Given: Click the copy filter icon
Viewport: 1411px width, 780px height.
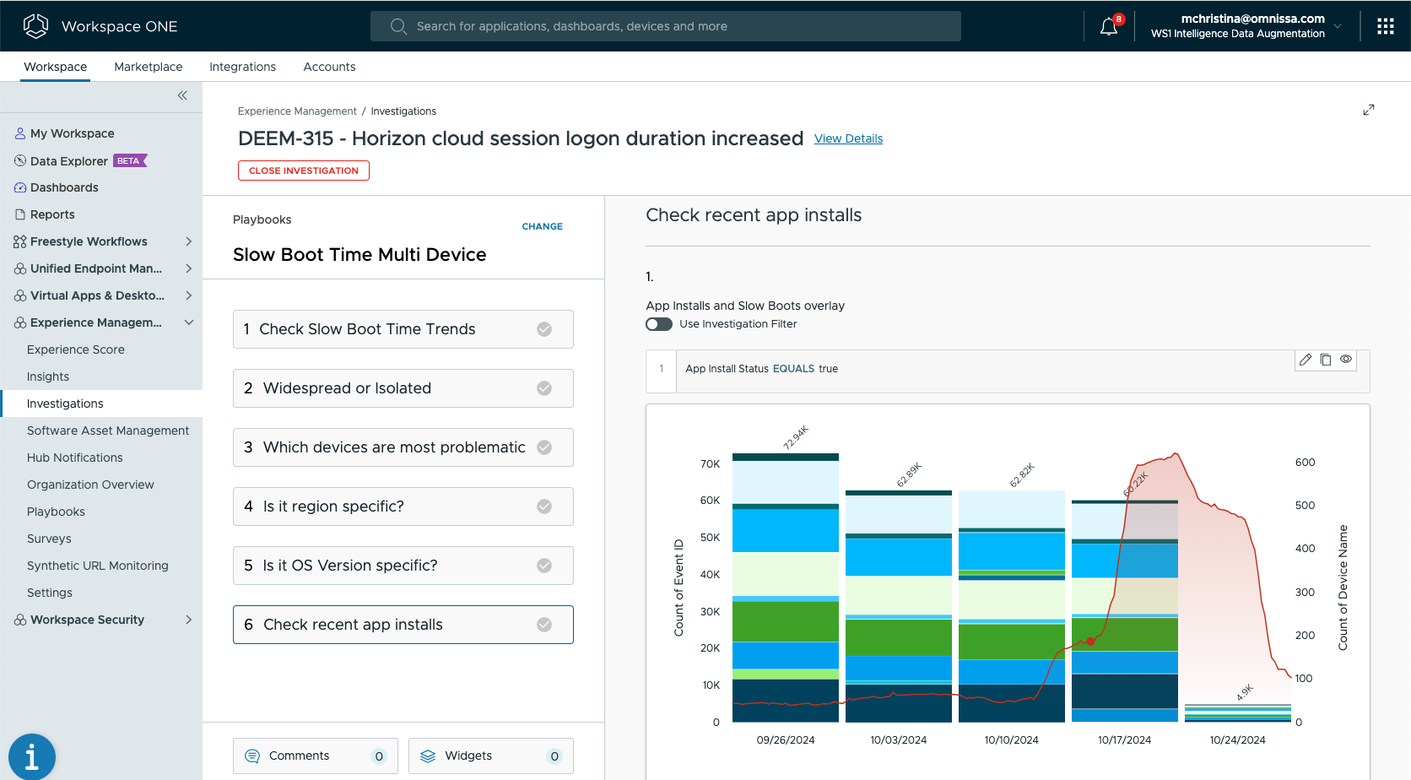Looking at the screenshot, I should 1326,360.
